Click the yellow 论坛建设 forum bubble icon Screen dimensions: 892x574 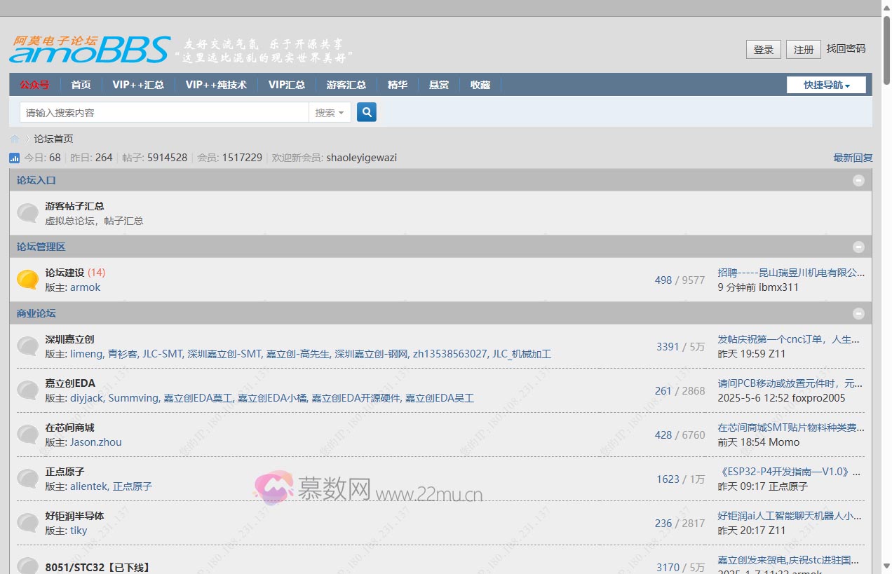tap(27, 280)
